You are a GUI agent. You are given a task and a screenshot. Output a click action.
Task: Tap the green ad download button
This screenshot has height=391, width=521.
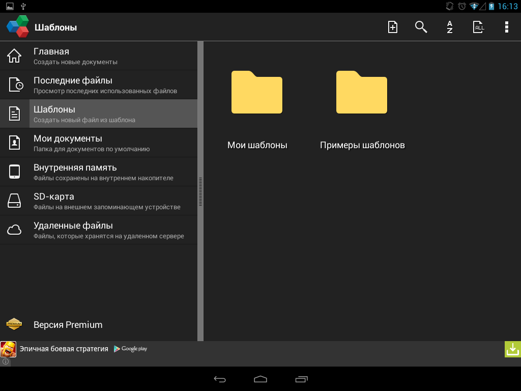[x=512, y=349]
